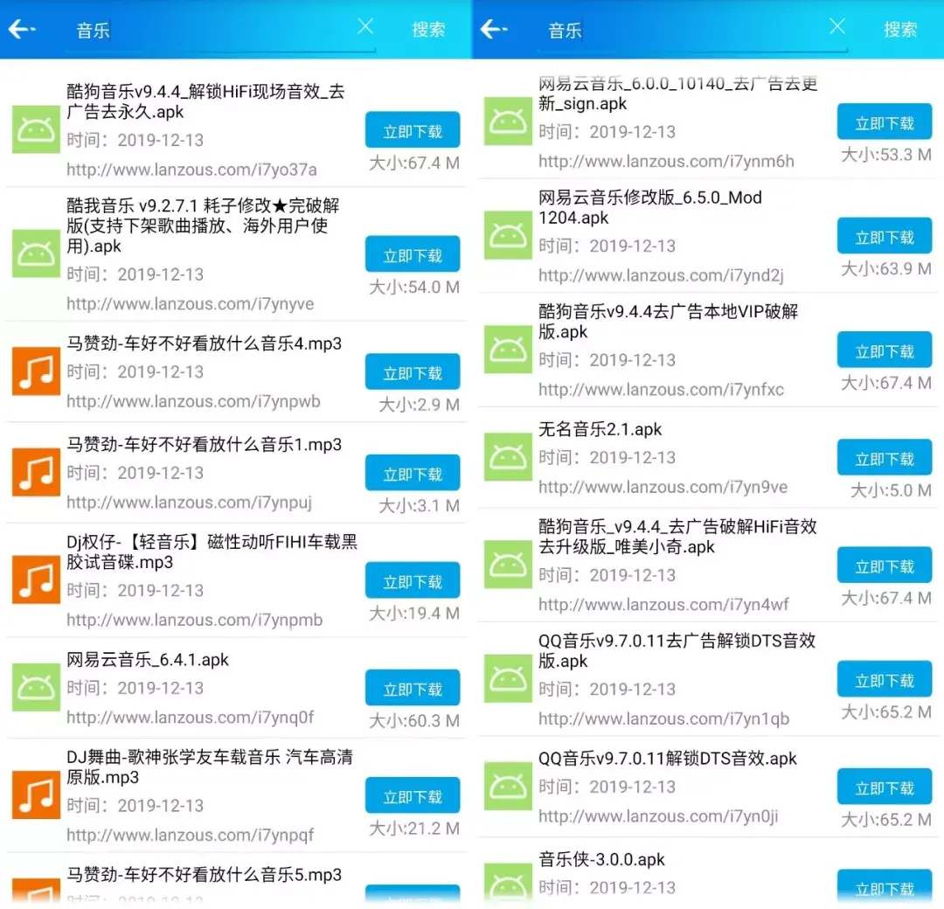Open link http://www.lanzous.com/i7yn1qb
Viewport: 944px width, 909px height.
[x=663, y=718]
